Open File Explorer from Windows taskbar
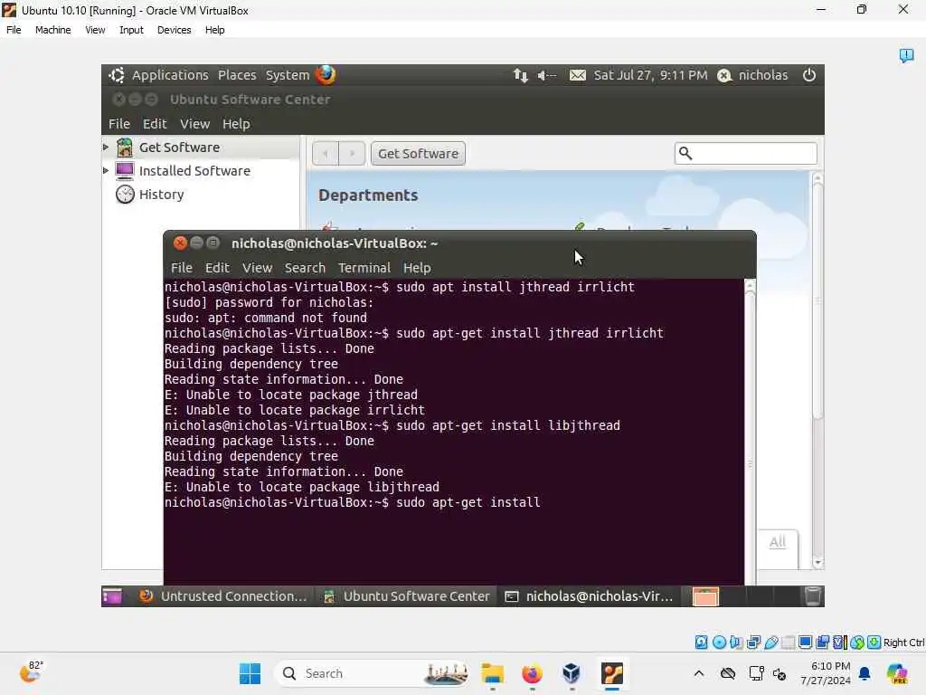Image resolution: width=926 pixels, height=695 pixels. coord(492,673)
